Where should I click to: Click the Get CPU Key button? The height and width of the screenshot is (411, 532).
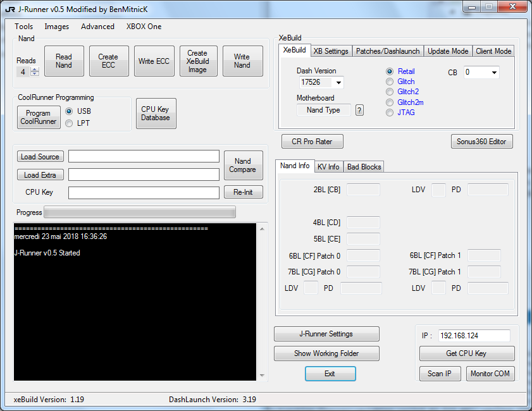(467, 353)
